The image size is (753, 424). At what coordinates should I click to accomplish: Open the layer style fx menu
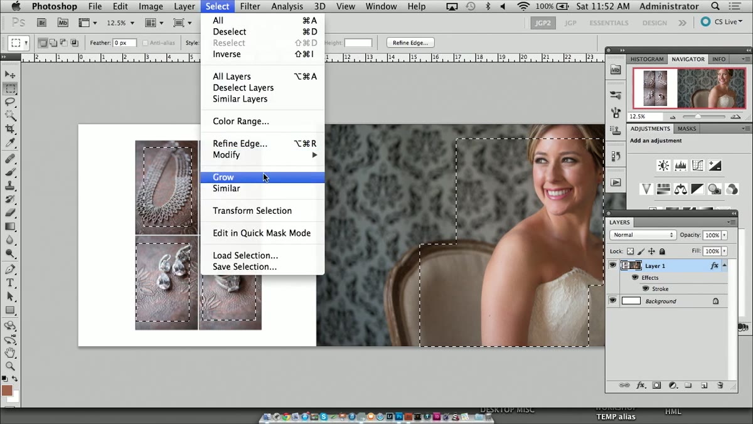tap(641, 385)
